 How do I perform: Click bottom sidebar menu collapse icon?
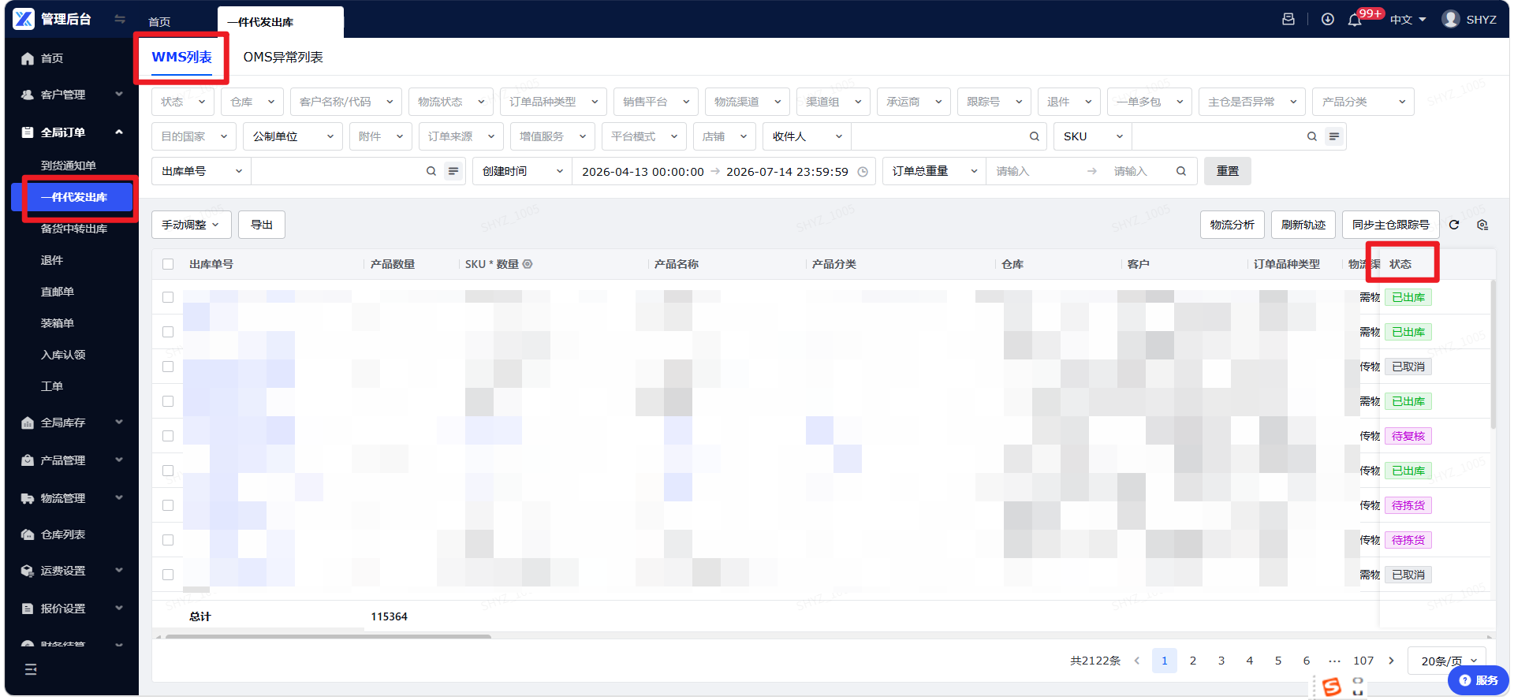(31, 669)
